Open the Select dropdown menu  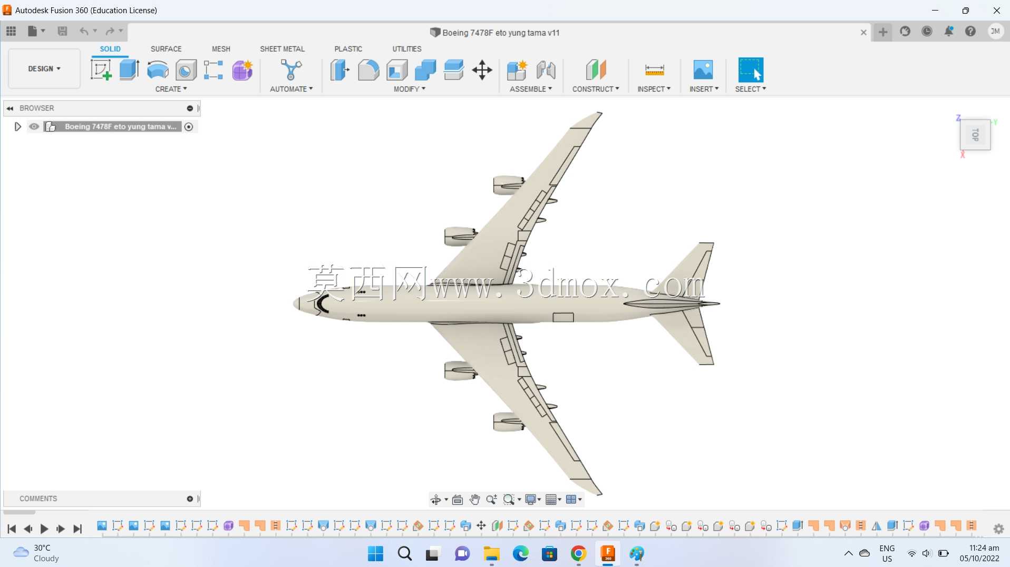coord(751,89)
